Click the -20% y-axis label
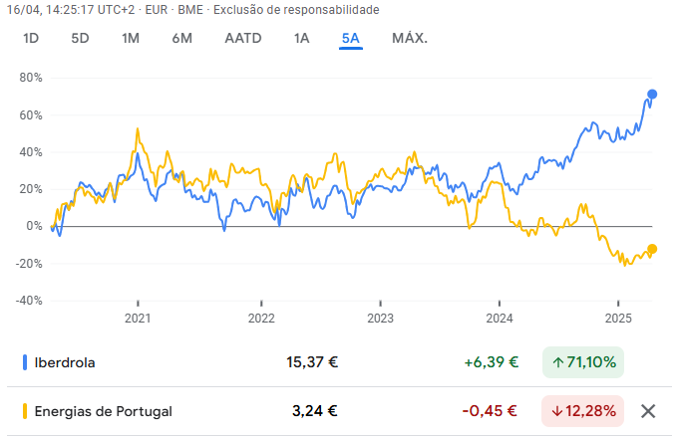The image size is (680, 437). click(x=29, y=264)
